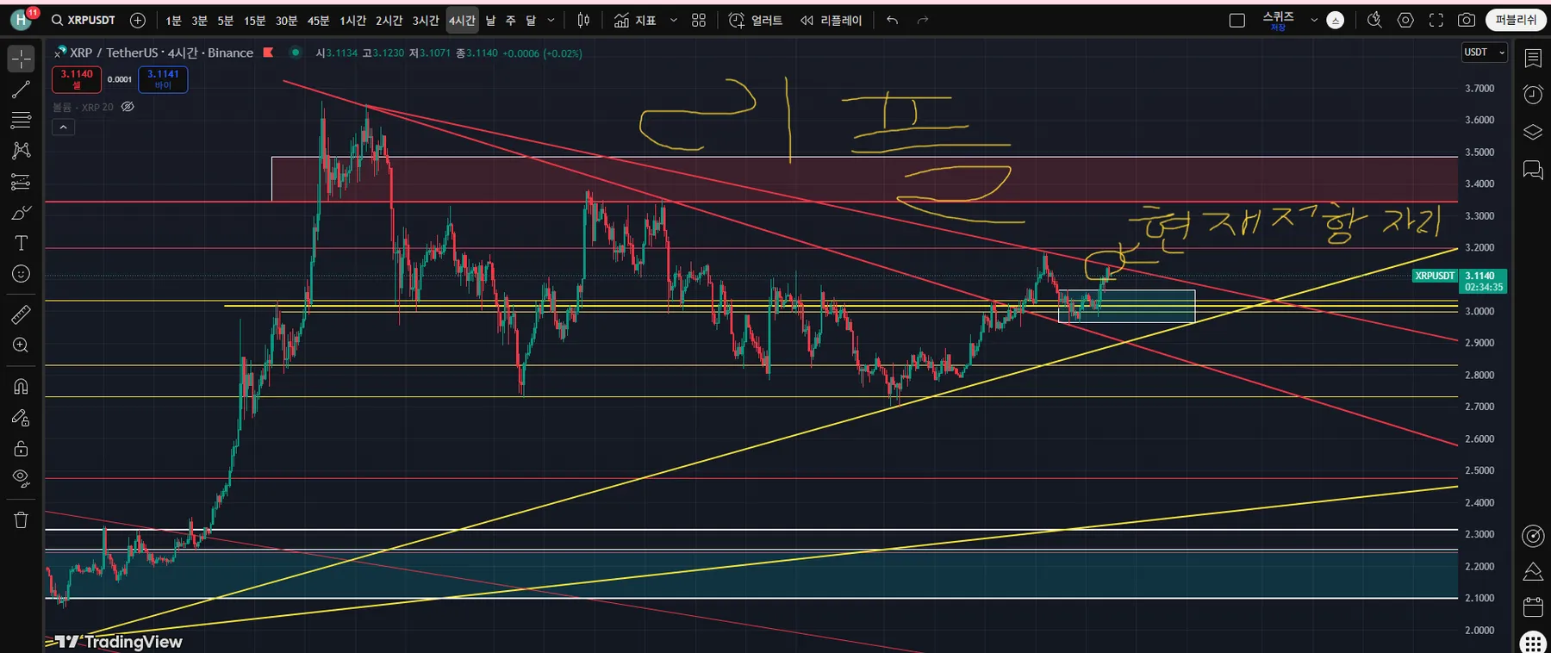The width and height of the screenshot is (1551, 653).
Task: Open the 리플레이 bar replay
Action: [831, 20]
